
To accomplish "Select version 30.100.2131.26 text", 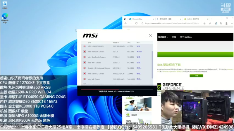I will pyautogui.click(x=118, y=74).
